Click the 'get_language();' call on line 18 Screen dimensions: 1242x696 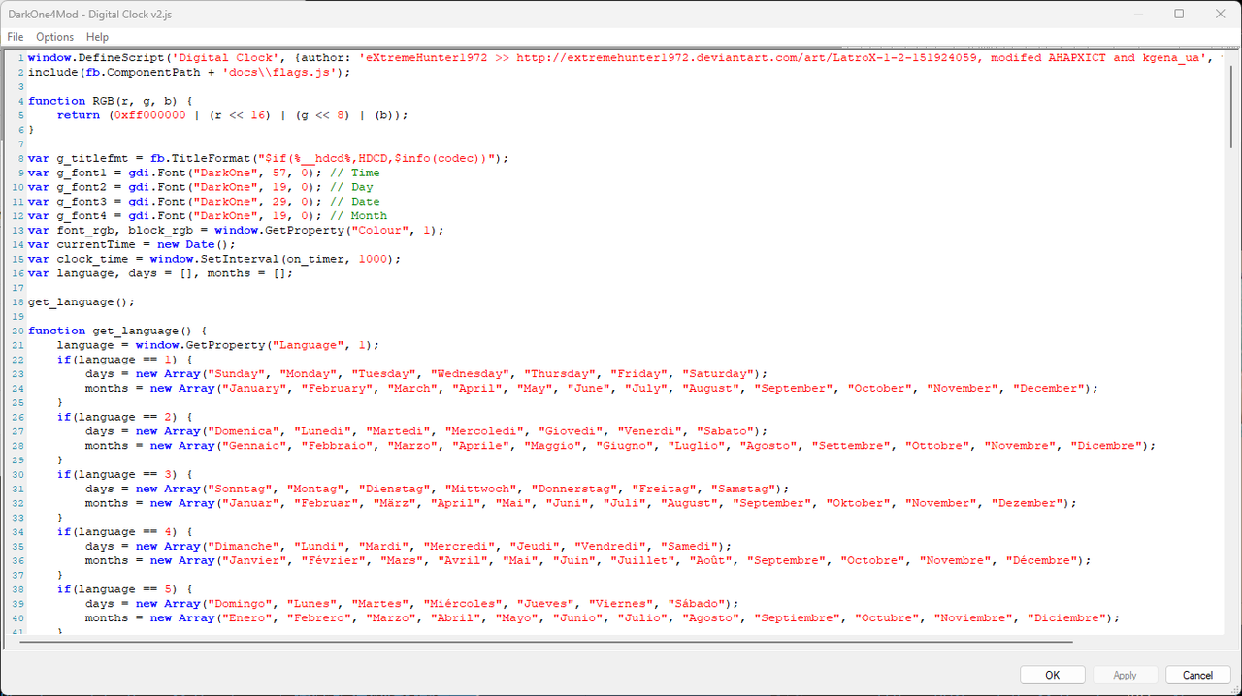coord(82,302)
